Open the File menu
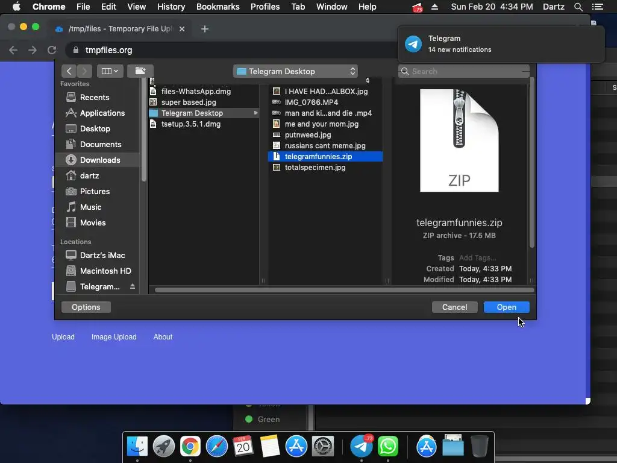Screen dimensions: 617x463 coord(83,7)
